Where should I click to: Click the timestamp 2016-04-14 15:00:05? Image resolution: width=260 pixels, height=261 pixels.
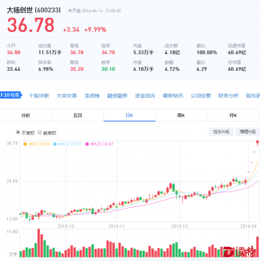[x=101, y=11]
